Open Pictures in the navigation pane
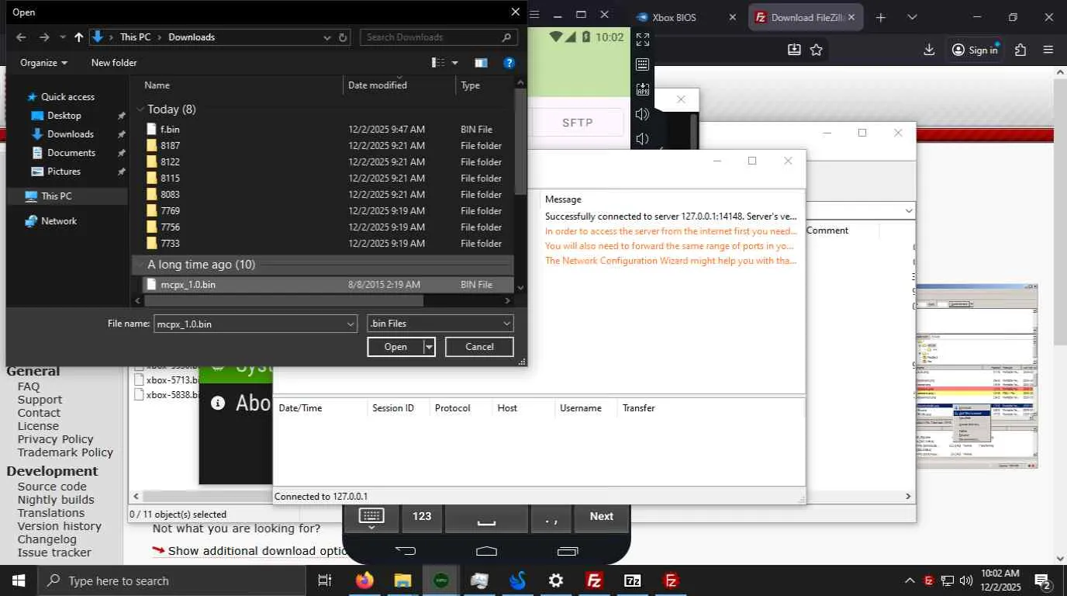This screenshot has width=1067, height=596. tap(64, 172)
